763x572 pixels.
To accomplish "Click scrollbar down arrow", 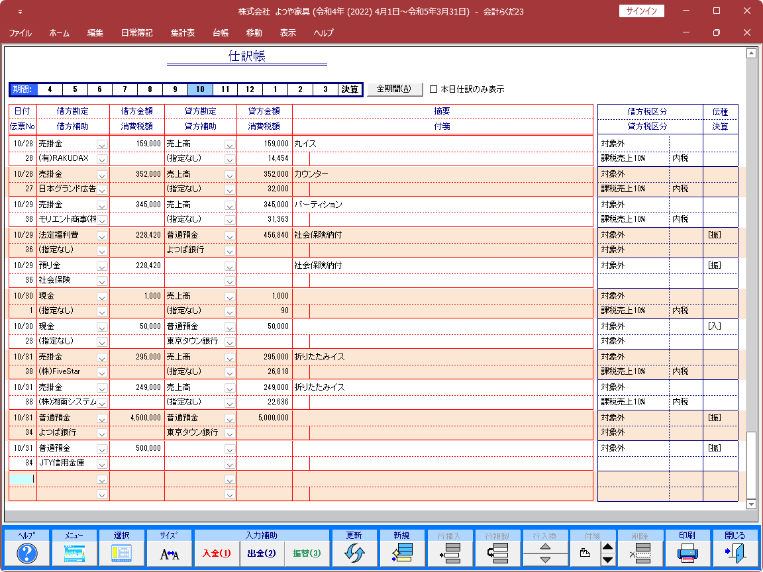I will point(751,504).
